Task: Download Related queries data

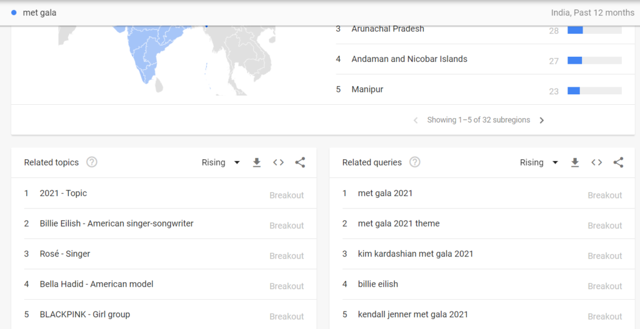Action: point(575,163)
